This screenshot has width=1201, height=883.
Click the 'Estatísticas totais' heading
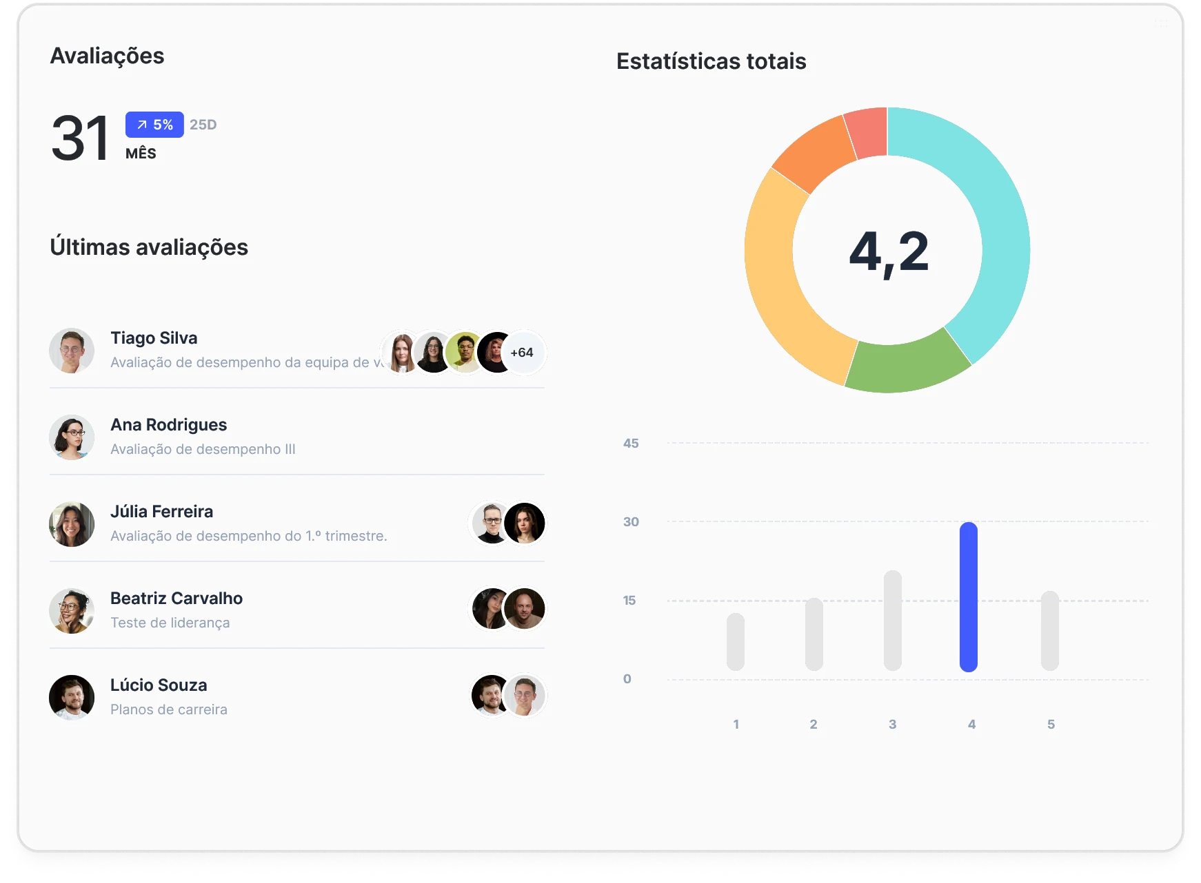click(711, 61)
